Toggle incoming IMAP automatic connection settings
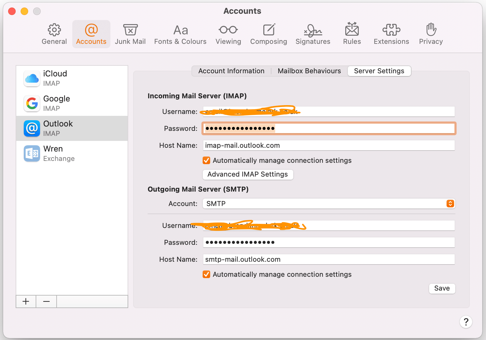 pos(206,161)
